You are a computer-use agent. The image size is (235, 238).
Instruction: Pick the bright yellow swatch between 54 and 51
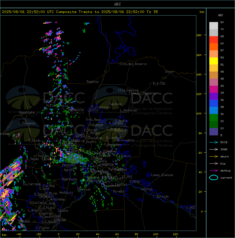214,61
